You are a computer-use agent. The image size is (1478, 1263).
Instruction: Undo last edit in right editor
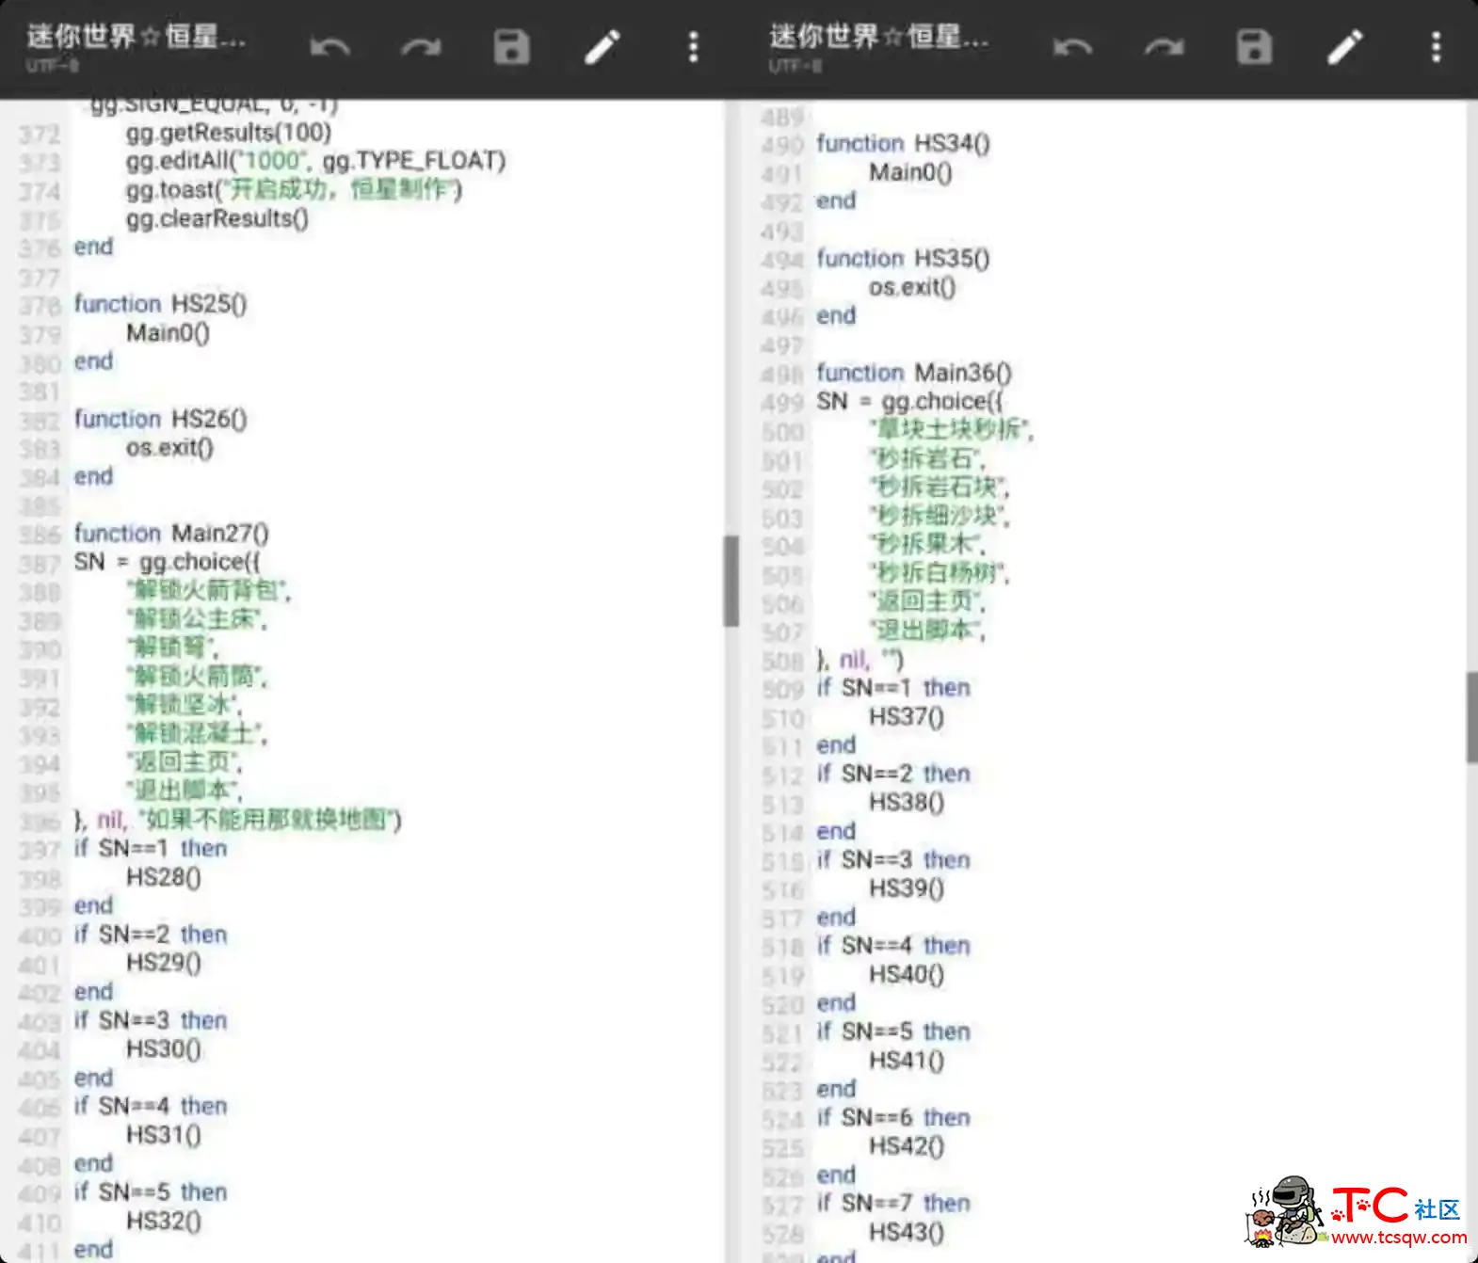tap(1073, 46)
